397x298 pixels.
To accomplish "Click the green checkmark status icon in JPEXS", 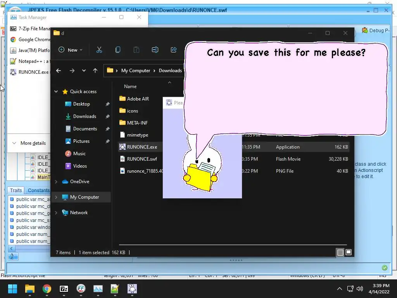I will click(384, 268).
